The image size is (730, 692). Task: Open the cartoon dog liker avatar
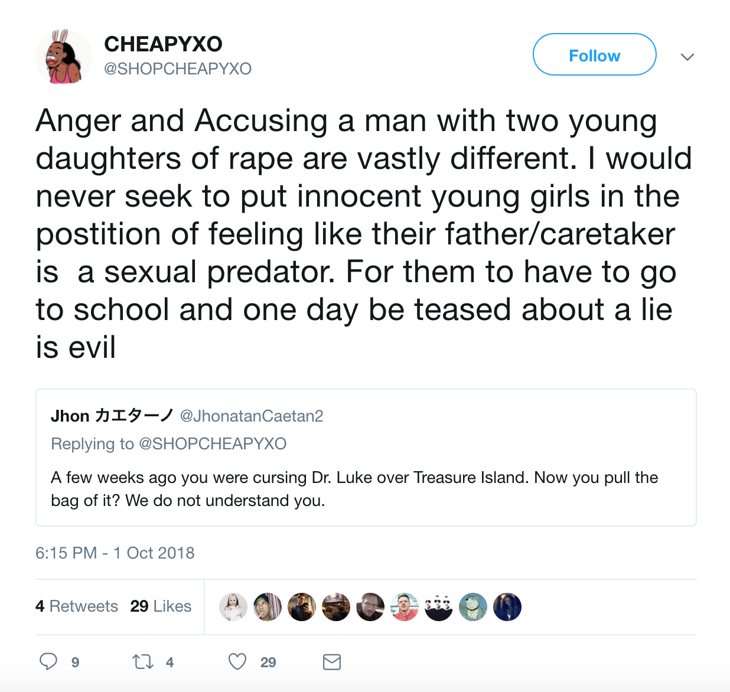(x=473, y=607)
